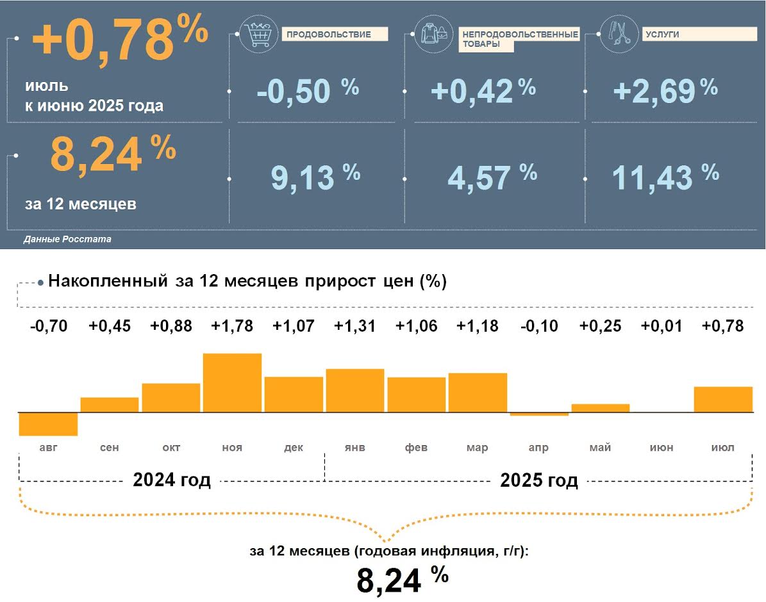766x602 pixels.
Task: Click the services monthly value +2,69 %
Action: pyautogui.click(x=665, y=90)
